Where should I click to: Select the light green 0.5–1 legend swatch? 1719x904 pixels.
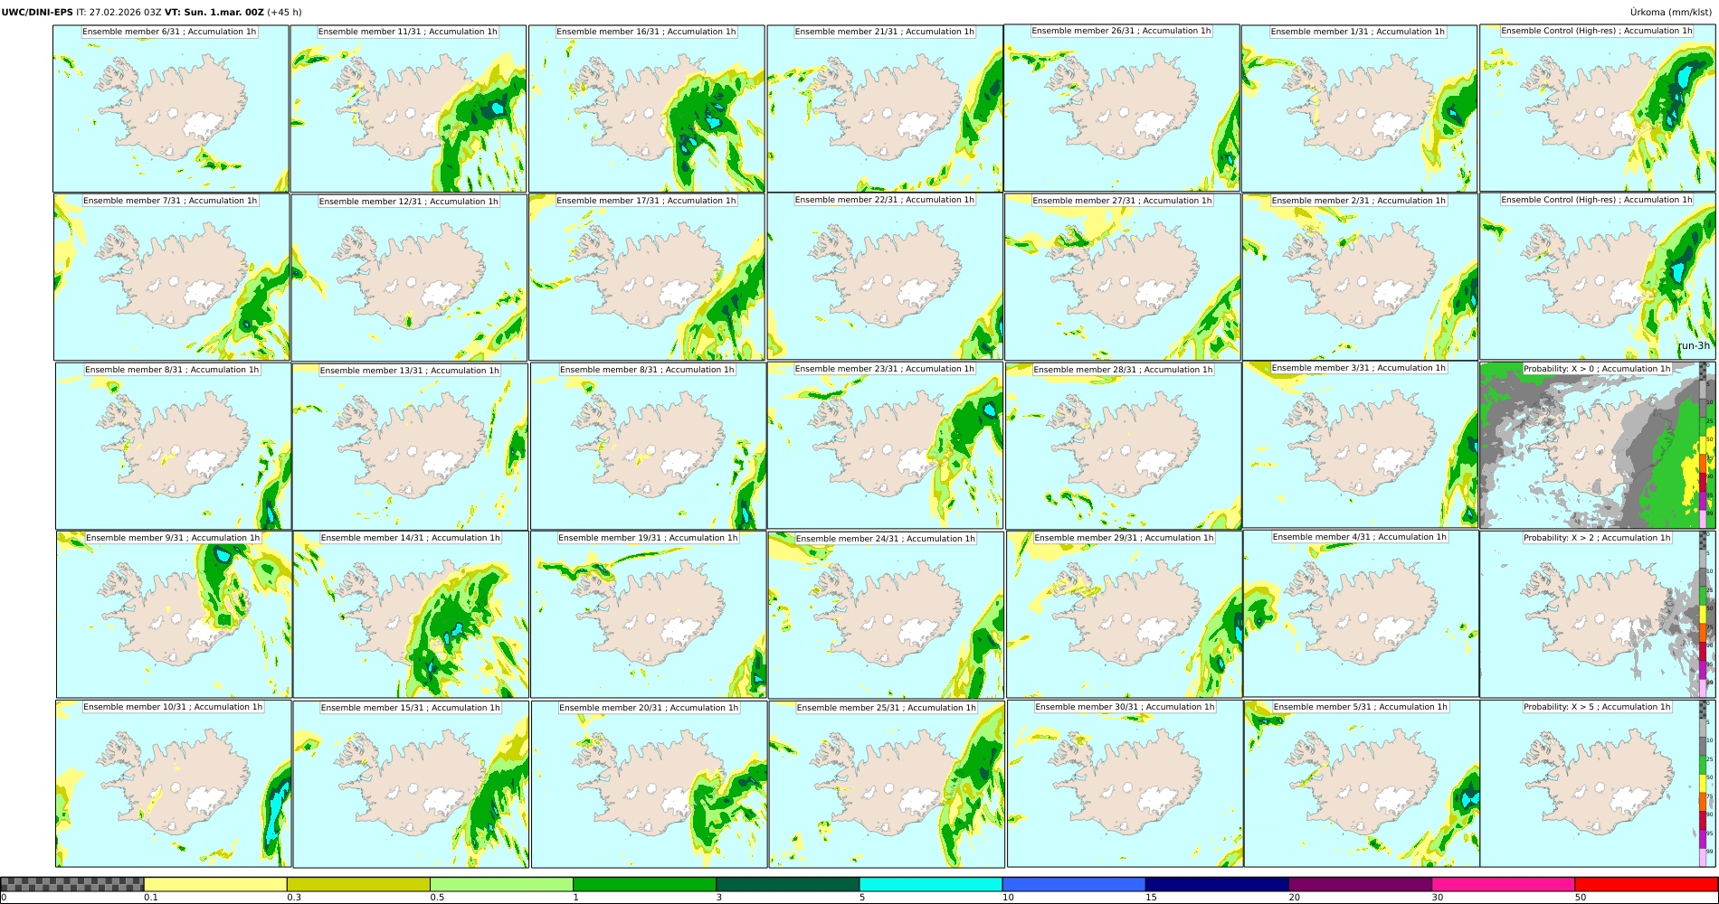[501, 884]
